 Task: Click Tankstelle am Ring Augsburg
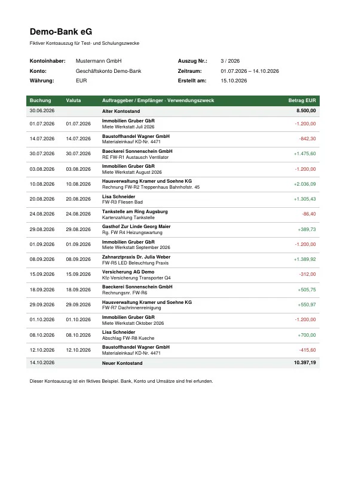135,211
